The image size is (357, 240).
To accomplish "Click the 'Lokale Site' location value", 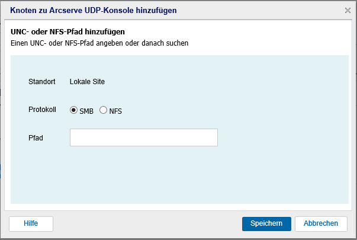I will point(87,82).
